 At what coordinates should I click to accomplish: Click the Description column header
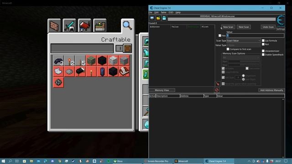[167, 96]
